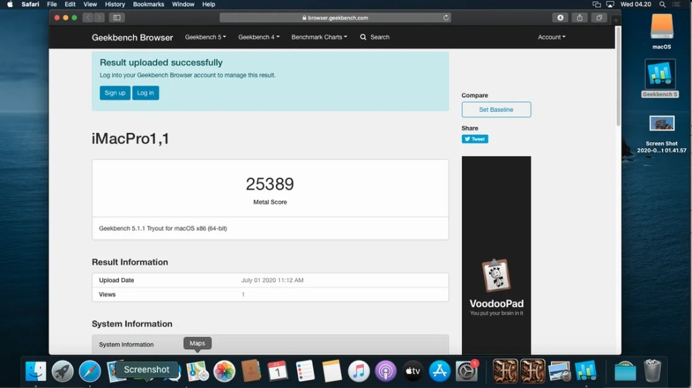Open Finder from the dock
The width and height of the screenshot is (692, 388).
pyautogui.click(x=36, y=371)
